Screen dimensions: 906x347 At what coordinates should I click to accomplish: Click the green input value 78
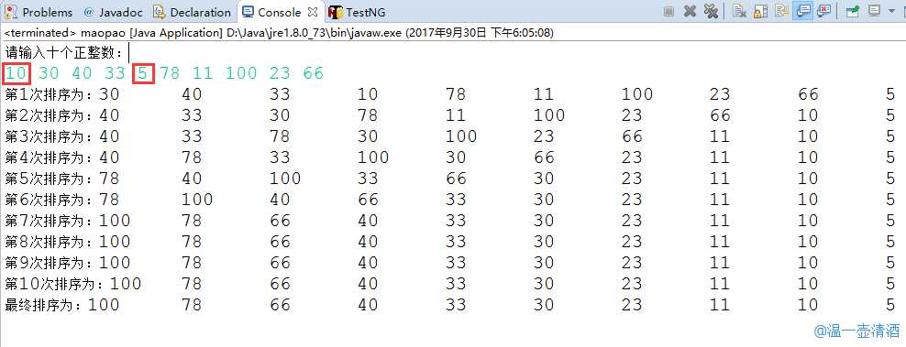click(x=171, y=73)
